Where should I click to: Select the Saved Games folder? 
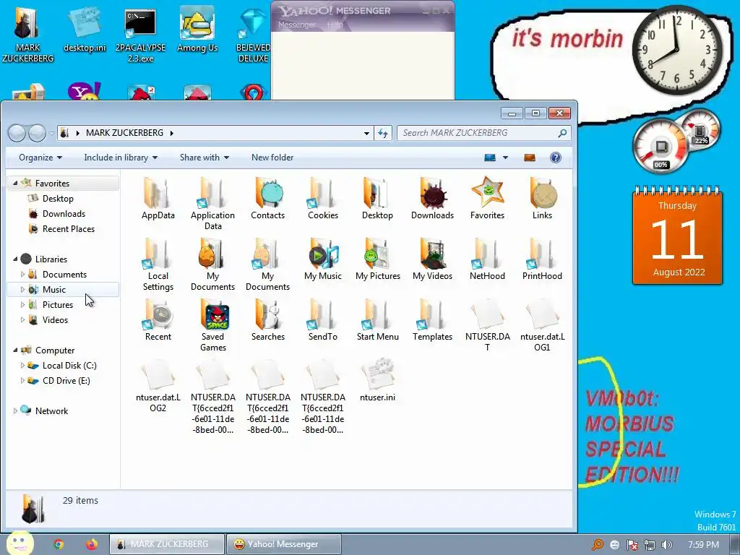click(x=213, y=325)
